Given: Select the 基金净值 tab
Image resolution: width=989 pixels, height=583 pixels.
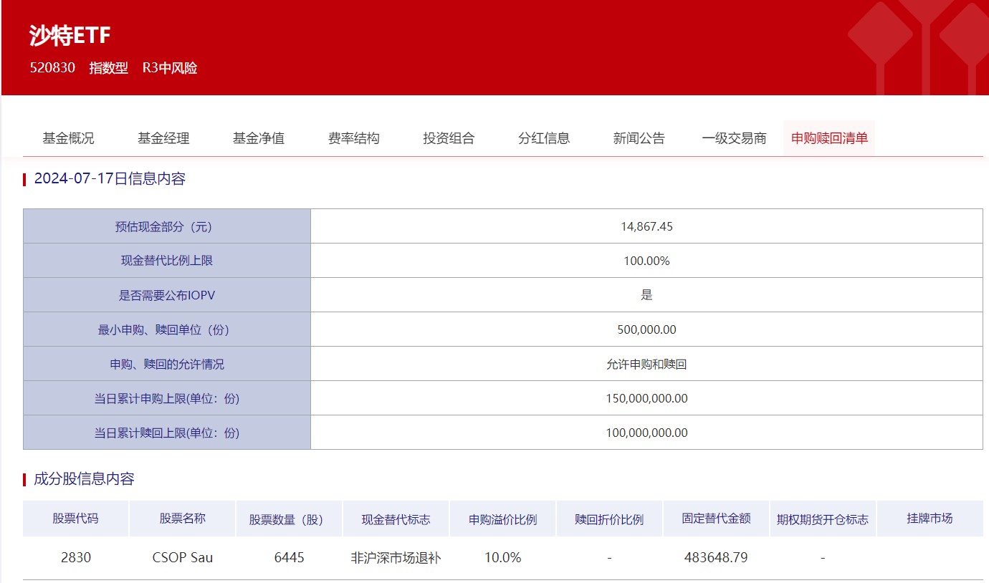Looking at the screenshot, I should click(259, 138).
